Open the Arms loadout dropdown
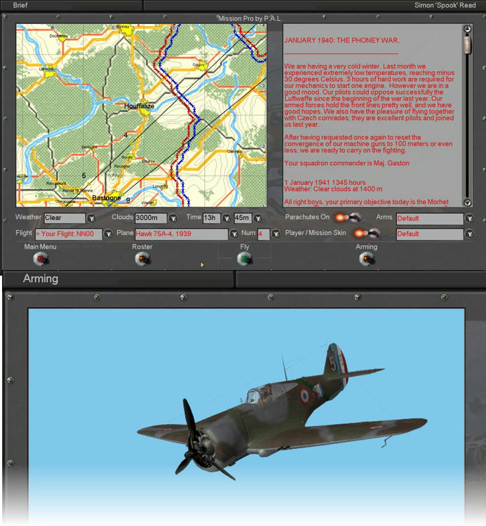 pos(470,218)
